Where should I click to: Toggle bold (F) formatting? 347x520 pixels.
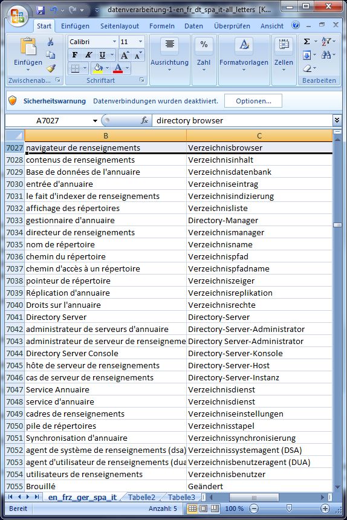(75, 55)
